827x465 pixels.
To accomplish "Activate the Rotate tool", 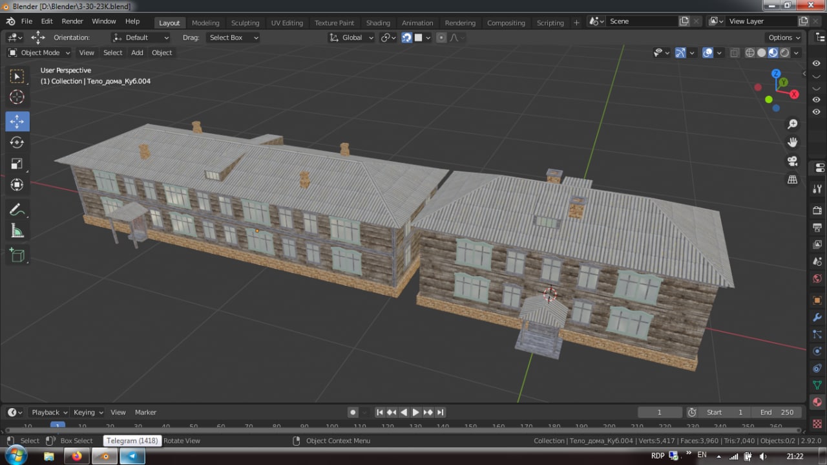I will click(x=17, y=142).
